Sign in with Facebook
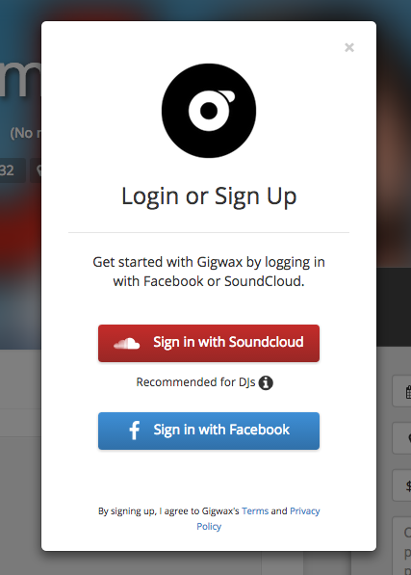This screenshot has width=411, height=575. pos(209,431)
